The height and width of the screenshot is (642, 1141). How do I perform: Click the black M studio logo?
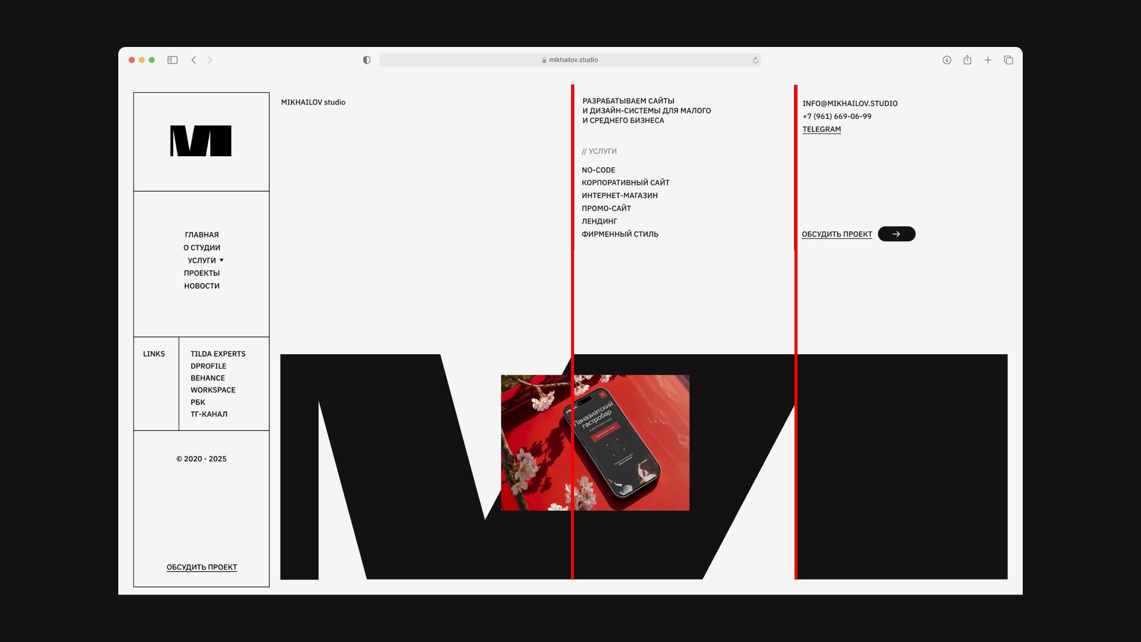[x=201, y=141]
